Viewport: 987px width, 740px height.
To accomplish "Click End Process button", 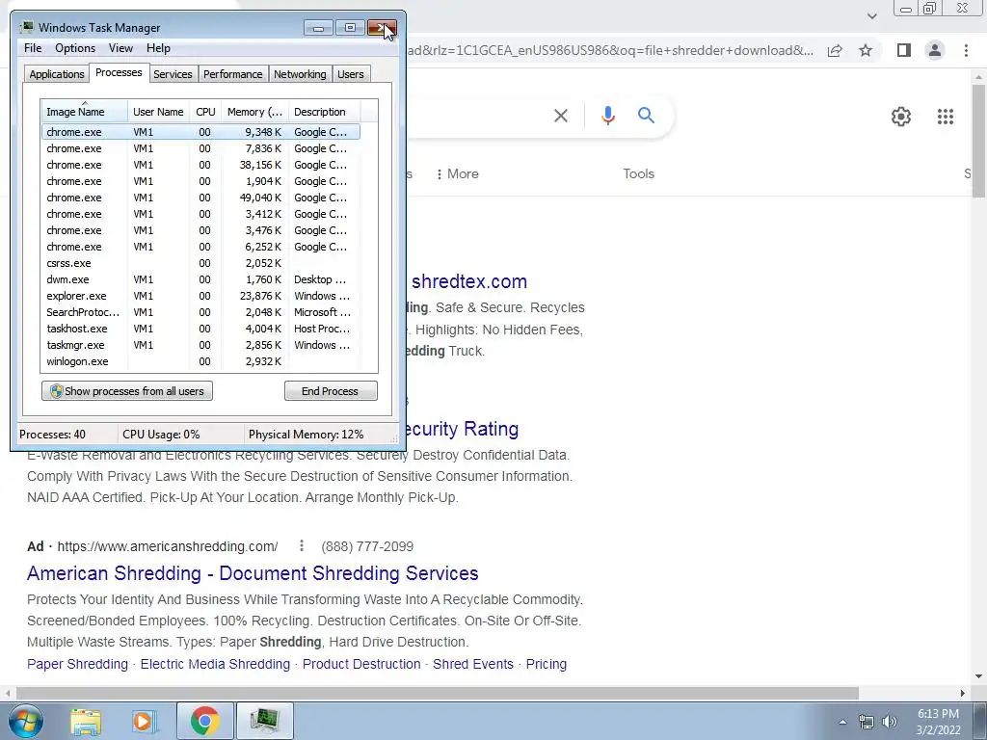I will point(331,391).
